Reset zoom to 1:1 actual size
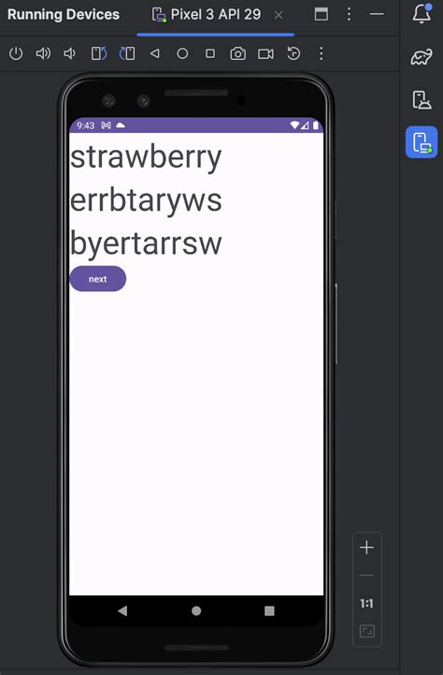The image size is (443, 675). pos(366,604)
